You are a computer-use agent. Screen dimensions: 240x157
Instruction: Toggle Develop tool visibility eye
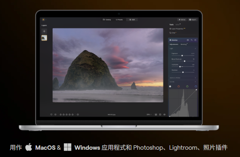coord(188,40)
